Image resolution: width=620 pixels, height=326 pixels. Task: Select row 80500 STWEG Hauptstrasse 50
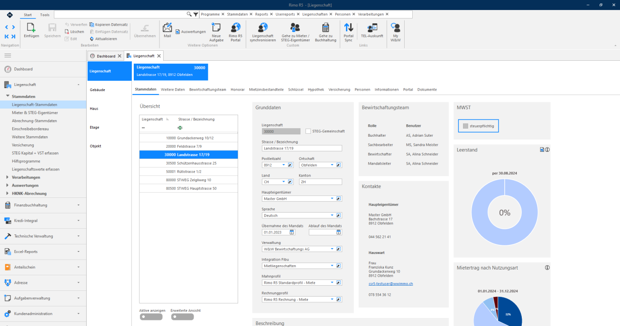tap(188, 188)
